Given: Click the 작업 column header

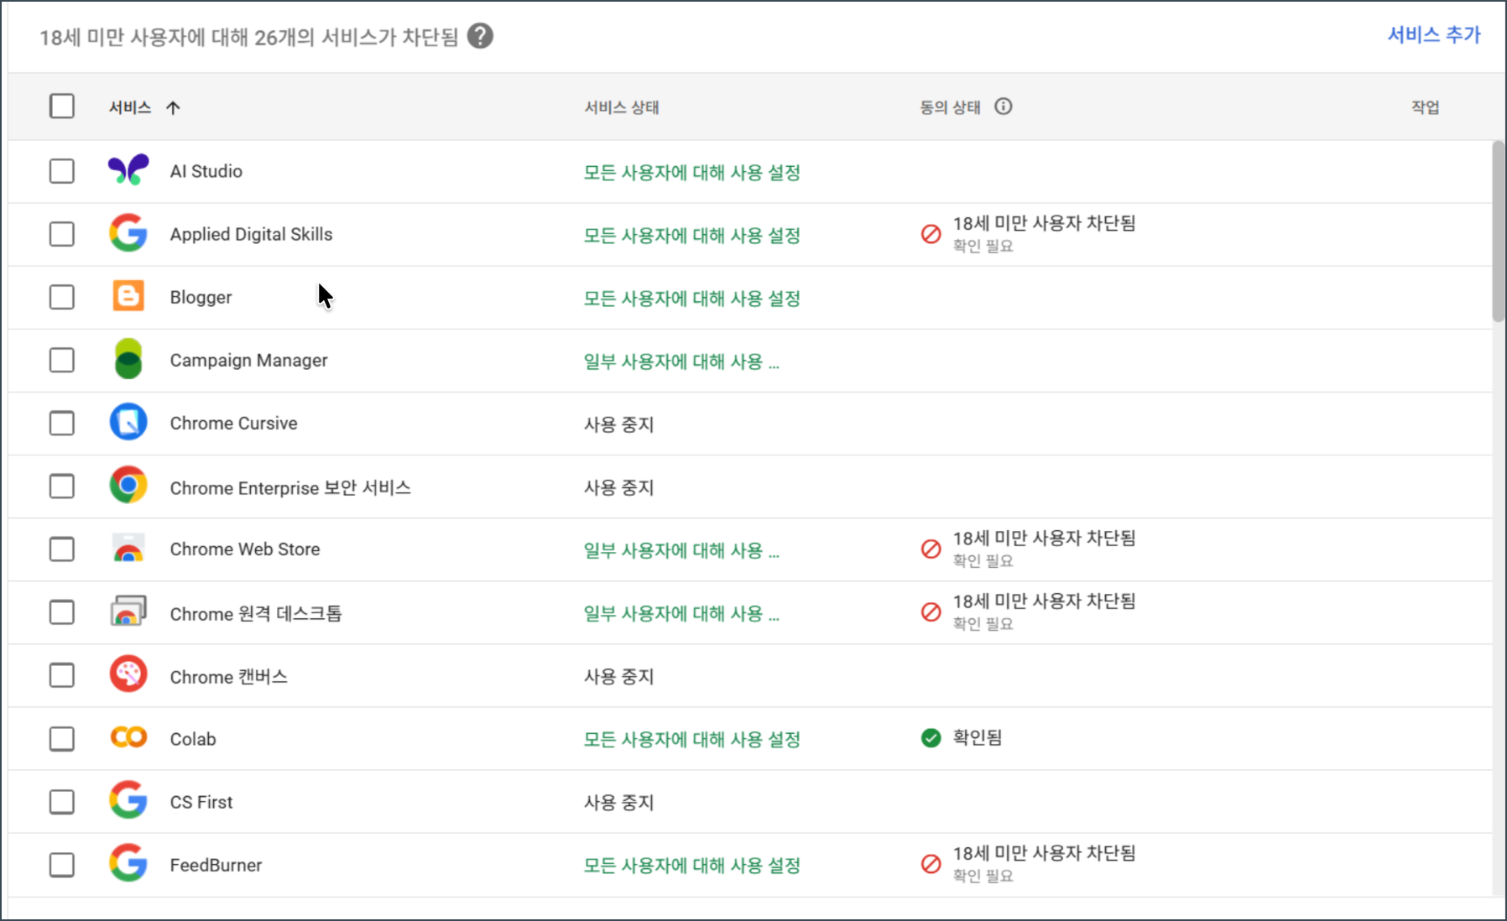Looking at the screenshot, I should pos(1425,107).
